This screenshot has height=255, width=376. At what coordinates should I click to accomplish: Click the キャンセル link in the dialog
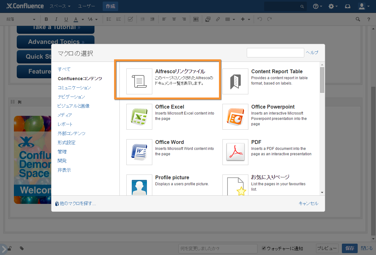(308, 203)
